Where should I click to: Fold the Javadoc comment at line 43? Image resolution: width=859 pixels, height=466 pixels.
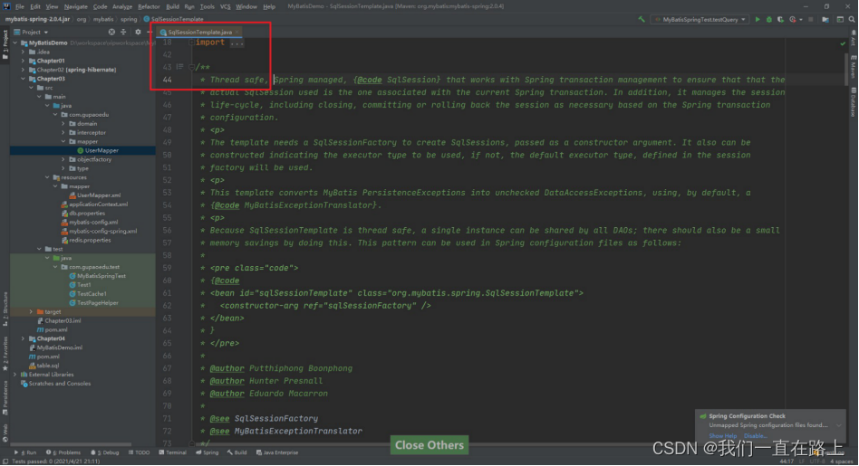pyautogui.click(x=191, y=67)
